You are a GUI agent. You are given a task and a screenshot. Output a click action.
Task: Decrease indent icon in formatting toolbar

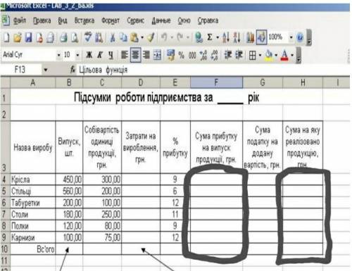227,55
